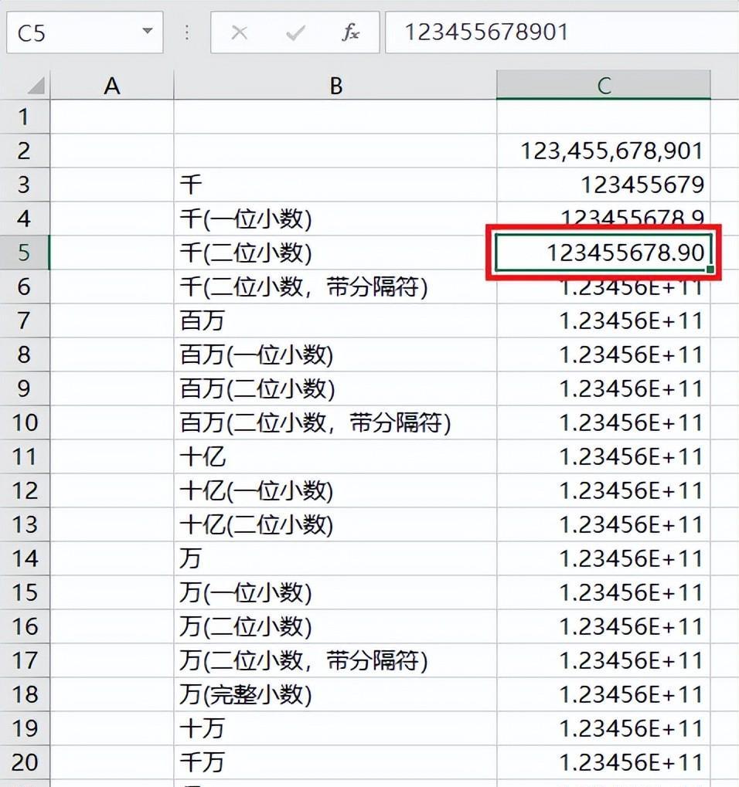Select row 16 header

[24, 626]
